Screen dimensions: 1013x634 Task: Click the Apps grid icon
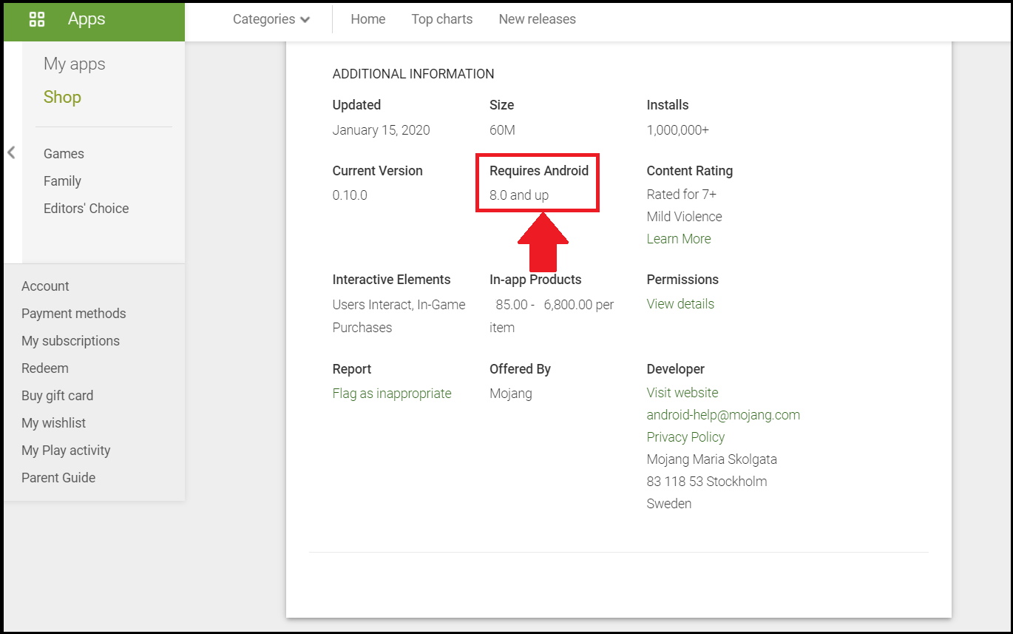pyautogui.click(x=36, y=19)
